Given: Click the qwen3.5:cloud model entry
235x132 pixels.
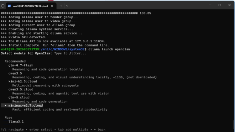Looking at the screenshot, I should 21,89.
